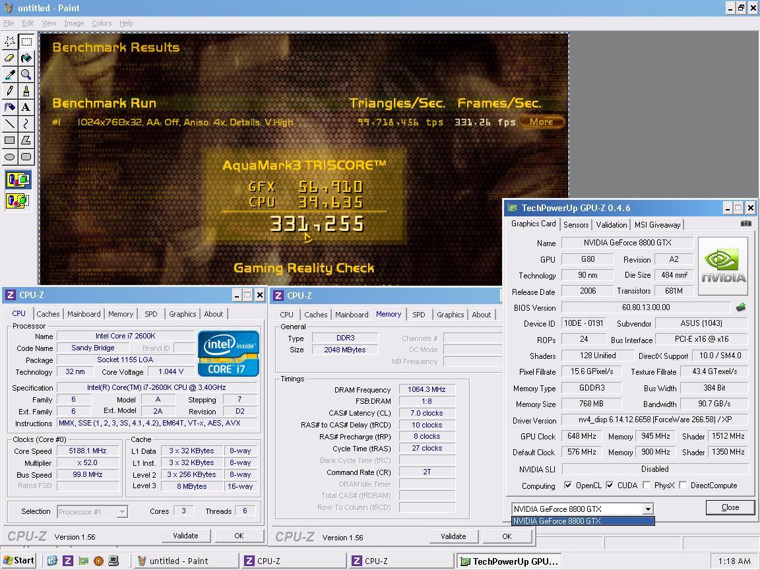
Task: Select the Eraser tool in Paint
Action: coord(10,58)
